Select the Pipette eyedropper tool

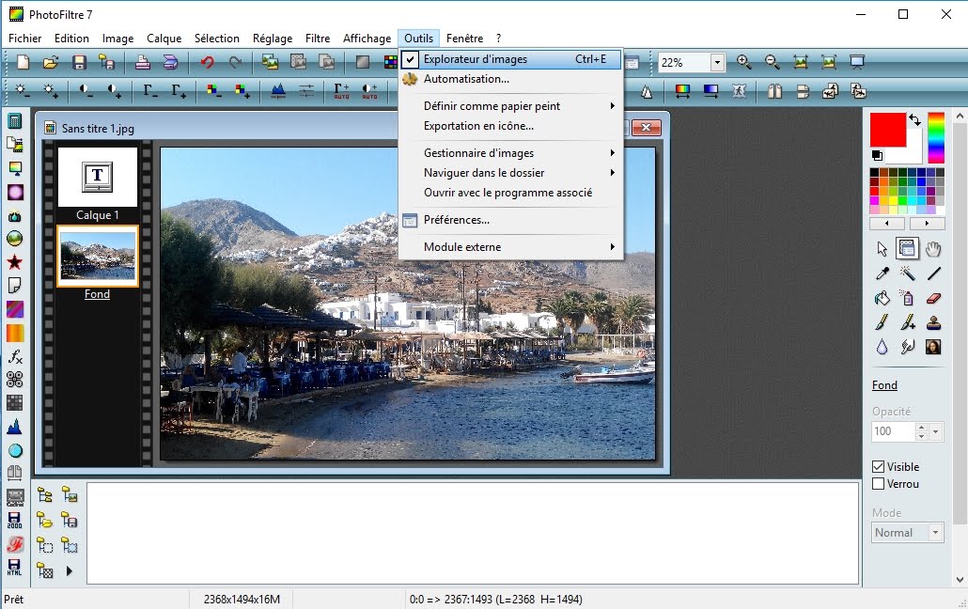pyautogui.click(x=882, y=273)
